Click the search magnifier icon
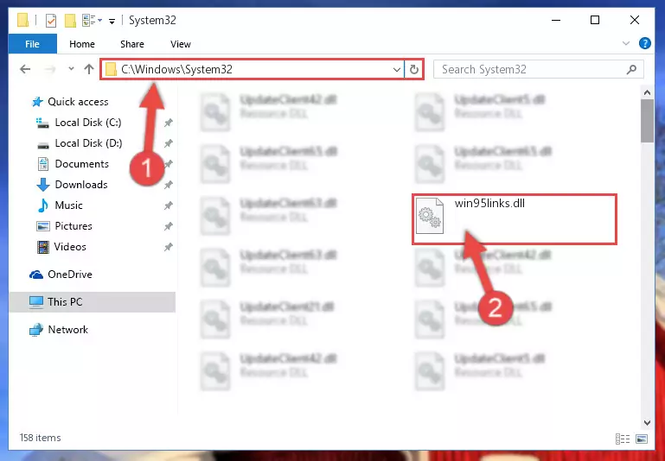 pos(631,69)
